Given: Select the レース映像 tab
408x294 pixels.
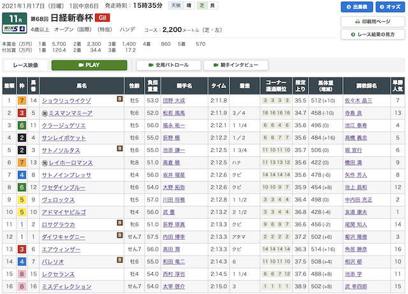Looking at the screenshot, I should (x=25, y=65).
